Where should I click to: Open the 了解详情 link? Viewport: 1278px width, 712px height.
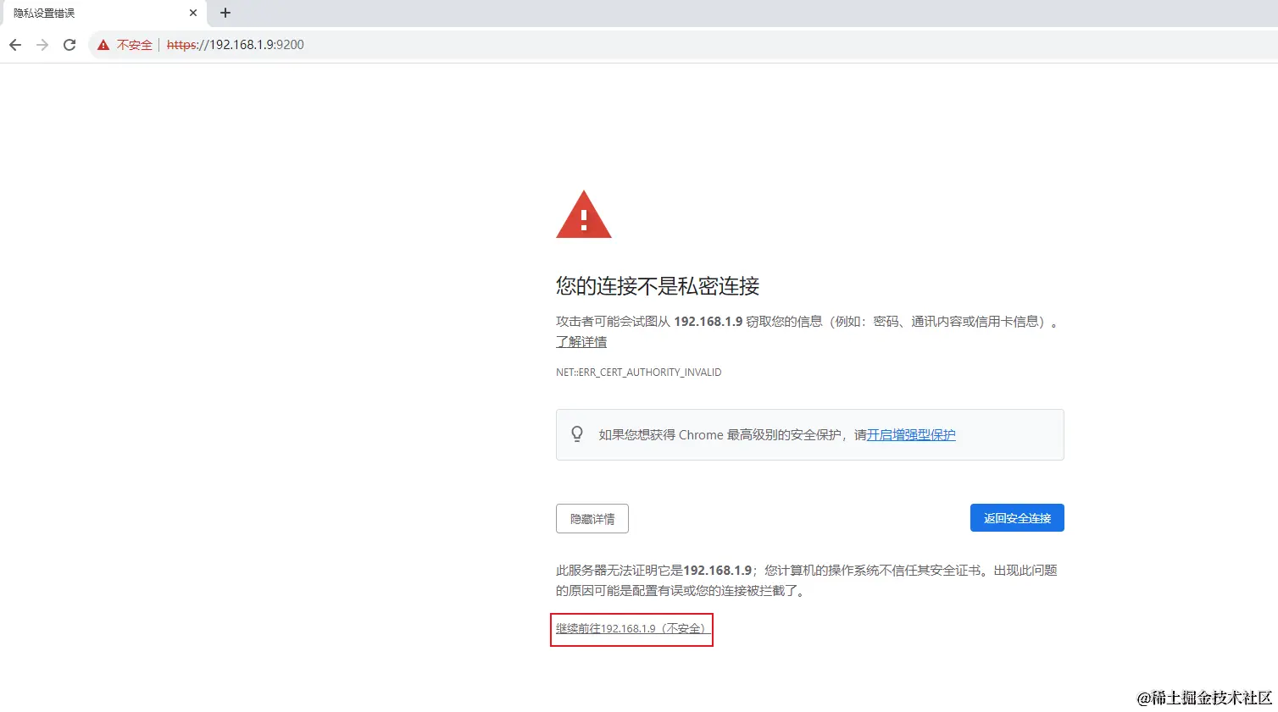581,342
